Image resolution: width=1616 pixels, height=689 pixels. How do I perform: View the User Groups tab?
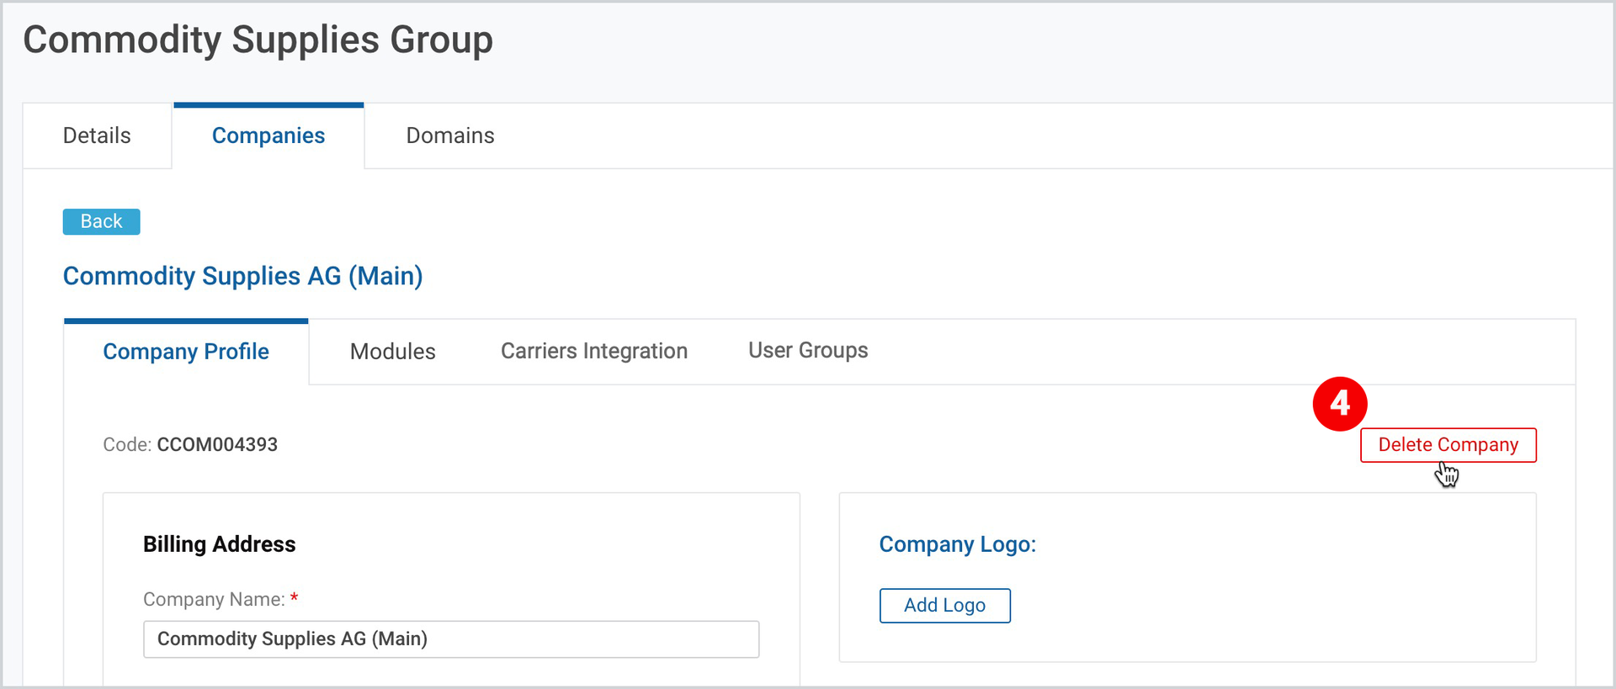pos(808,350)
